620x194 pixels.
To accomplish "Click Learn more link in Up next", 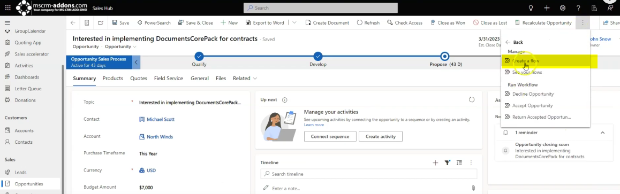I will pyautogui.click(x=314, y=125).
